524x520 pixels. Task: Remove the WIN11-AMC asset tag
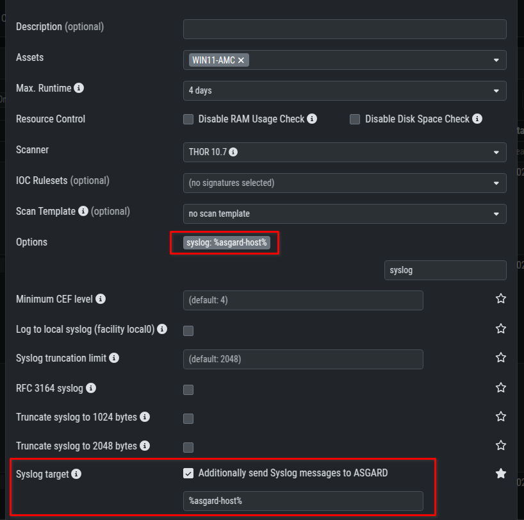click(x=241, y=60)
